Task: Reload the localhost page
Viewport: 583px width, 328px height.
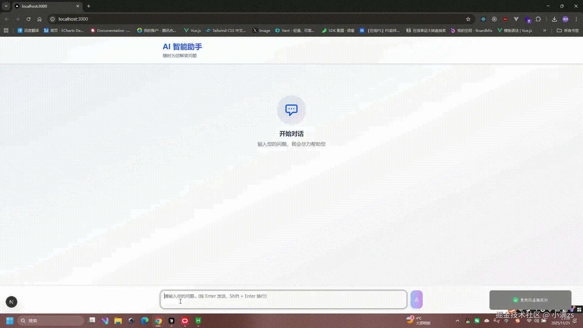Action: (29, 19)
